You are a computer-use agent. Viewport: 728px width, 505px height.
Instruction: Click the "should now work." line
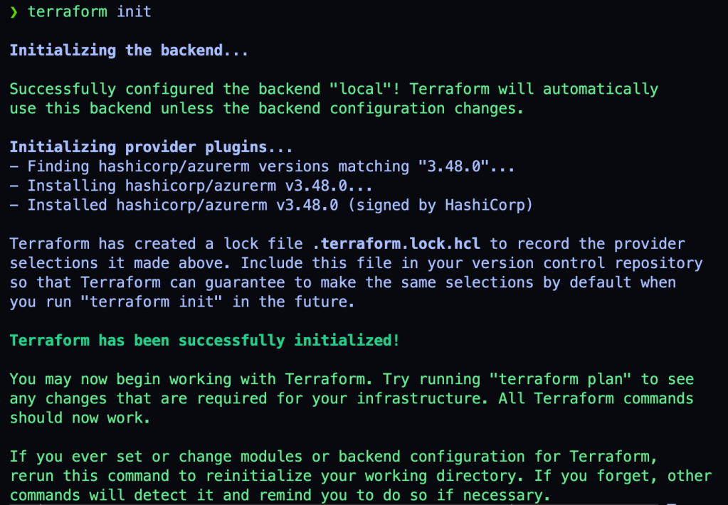pos(80,418)
